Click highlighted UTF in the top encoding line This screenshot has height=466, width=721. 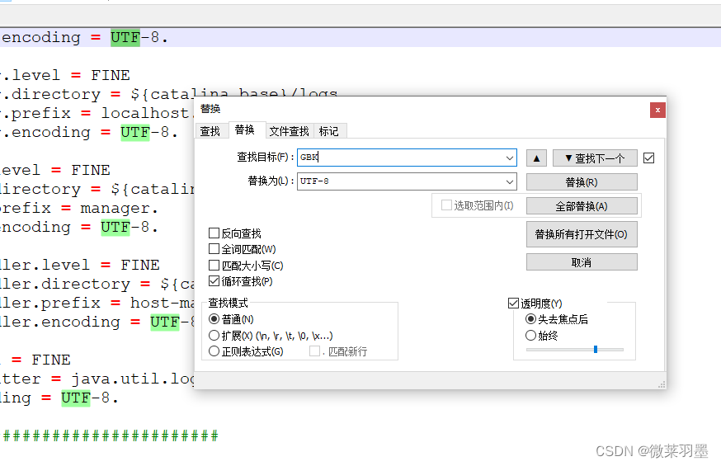[x=125, y=37]
